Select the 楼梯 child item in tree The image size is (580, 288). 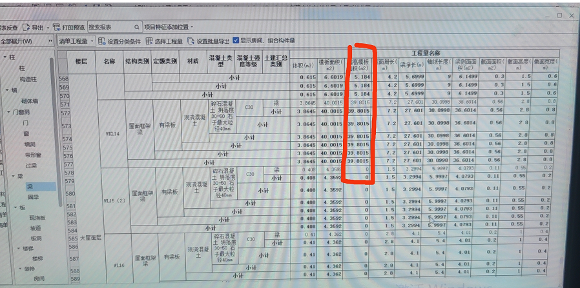pyautogui.click(x=37, y=258)
